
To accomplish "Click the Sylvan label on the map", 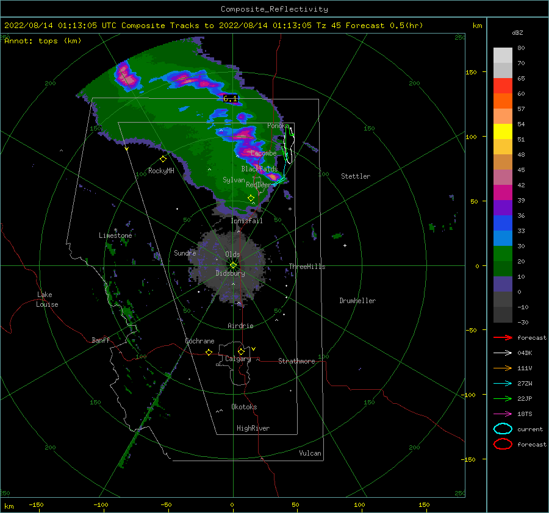I will click(x=234, y=180).
